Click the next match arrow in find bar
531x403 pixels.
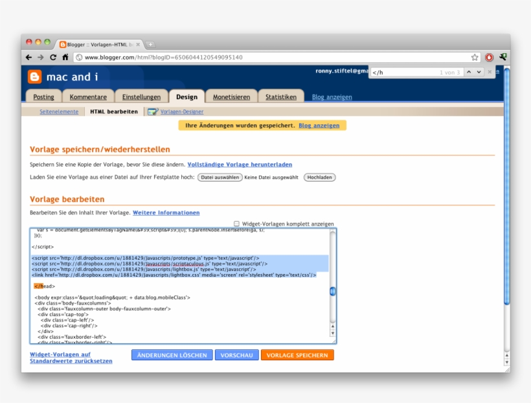[x=479, y=71]
